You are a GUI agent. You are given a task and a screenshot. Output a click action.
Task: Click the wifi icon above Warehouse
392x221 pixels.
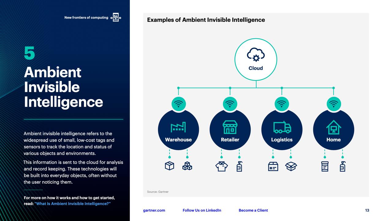point(179,104)
